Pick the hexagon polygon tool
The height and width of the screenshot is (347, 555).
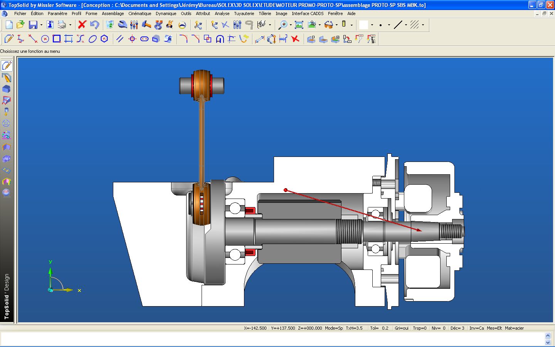104,39
